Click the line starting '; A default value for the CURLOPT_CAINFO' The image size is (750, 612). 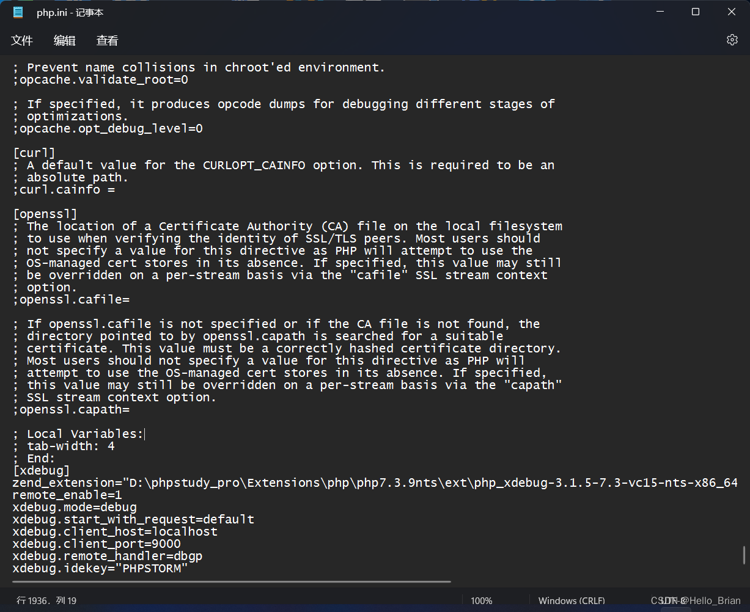pos(284,165)
